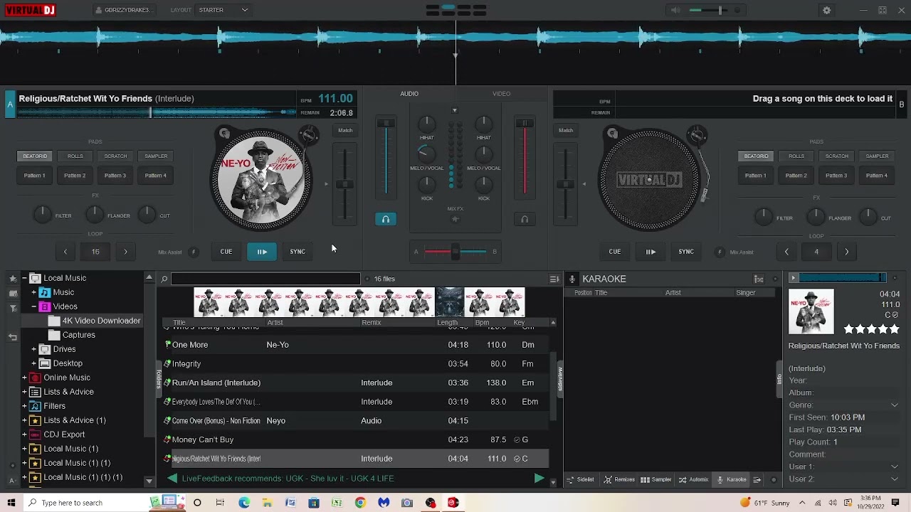The width and height of the screenshot is (911, 512).
Task: Select left deck SCRATCH pad mode
Action: pos(115,156)
